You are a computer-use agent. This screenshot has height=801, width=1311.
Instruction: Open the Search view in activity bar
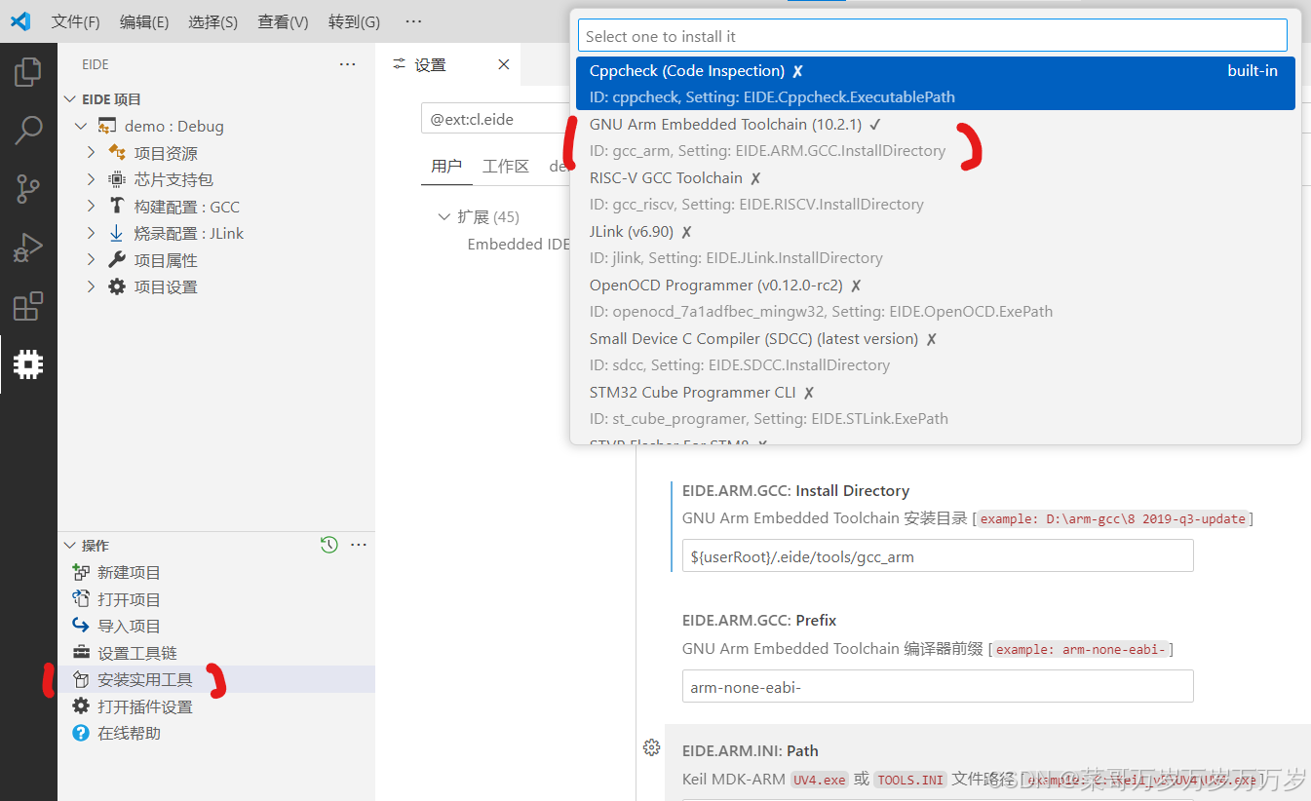click(28, 131)
